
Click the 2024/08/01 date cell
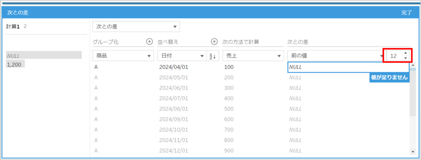(174, 109)
